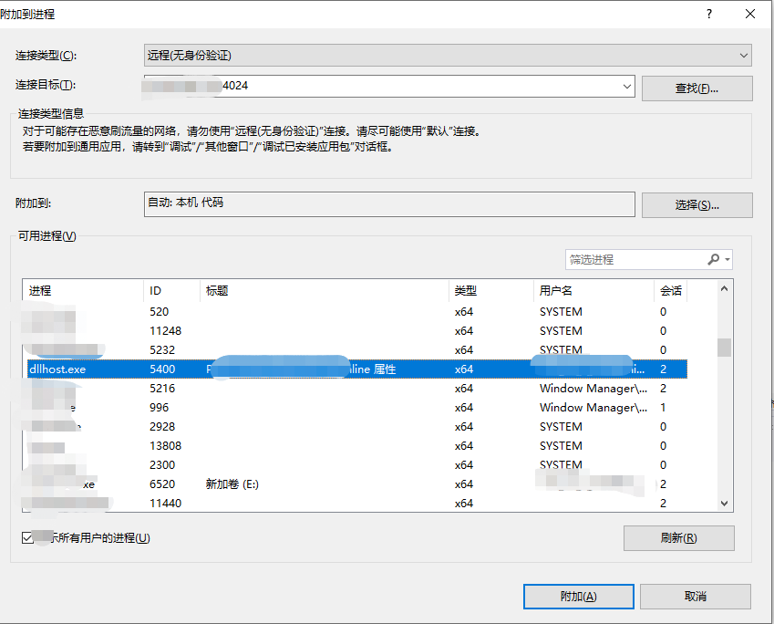
Task: Select the dllhost.exe process row
Action: (x=356, y=369)
